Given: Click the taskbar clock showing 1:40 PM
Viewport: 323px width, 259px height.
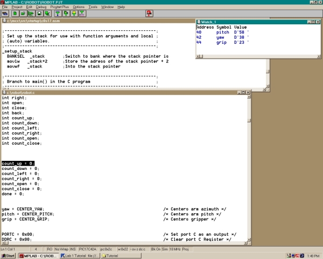Looking at the screenshot, I should (x=313, y=256).
